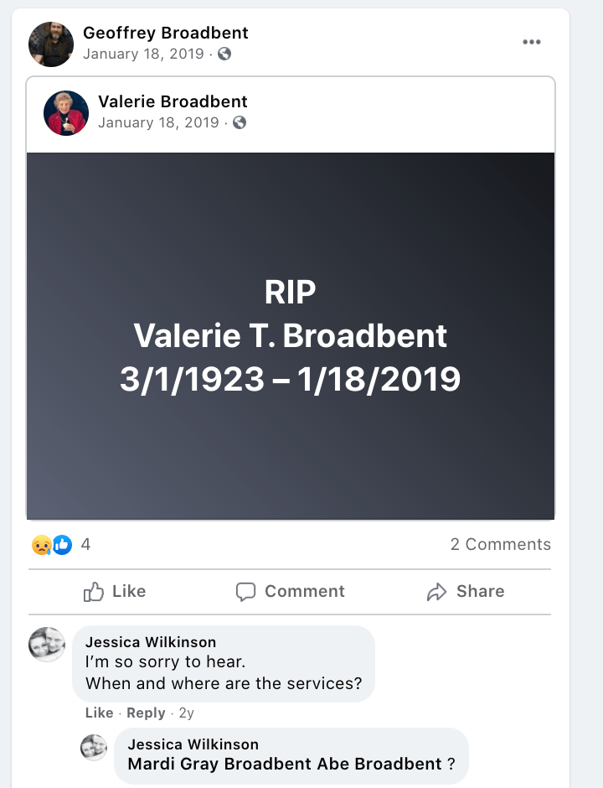
Task: Click Jessica Wilkinson's avatar on first comment
Action: 47,645
